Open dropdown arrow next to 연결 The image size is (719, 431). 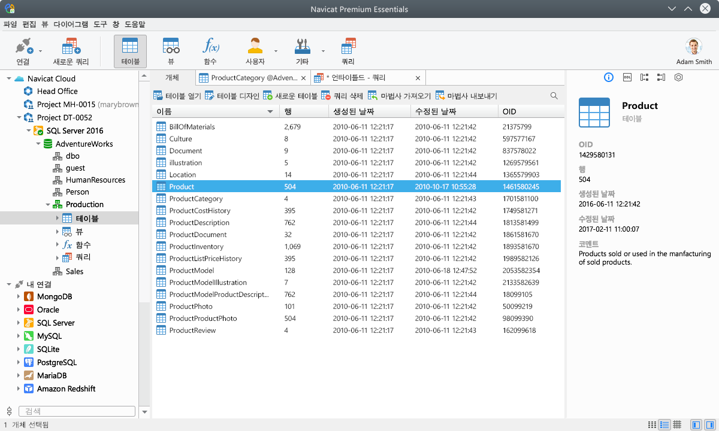tap(40, 51)
